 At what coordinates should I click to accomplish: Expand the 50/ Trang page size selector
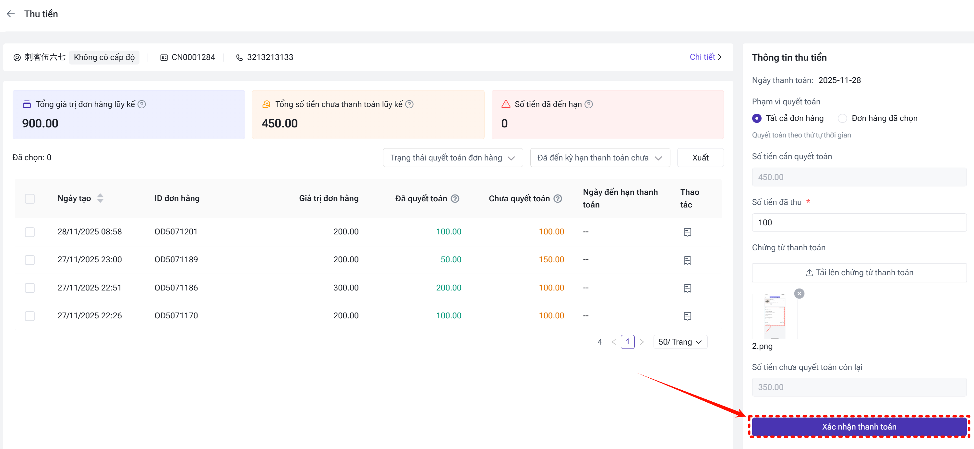pyautogui.click(x=679, y=342)
